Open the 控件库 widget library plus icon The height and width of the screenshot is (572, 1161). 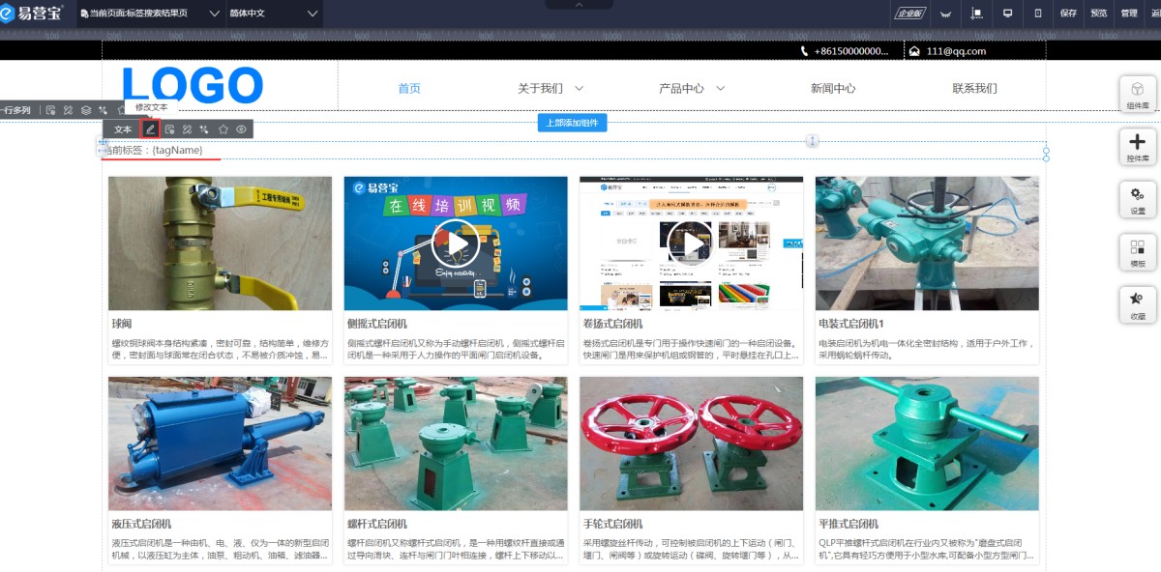click(1138, 147)
